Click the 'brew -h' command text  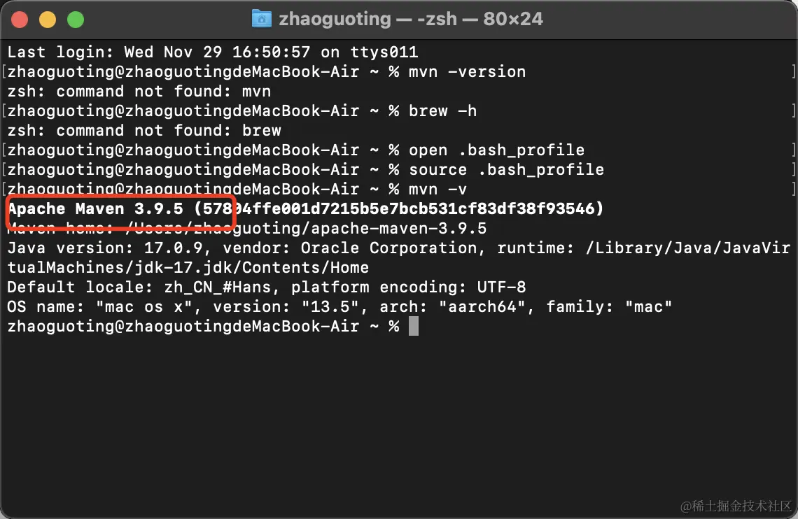click(443, 111)
